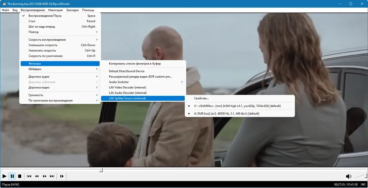Skip to the previous file icon
Screen dimensions: 368x188
pyautogui.click(x=29, y=176)
